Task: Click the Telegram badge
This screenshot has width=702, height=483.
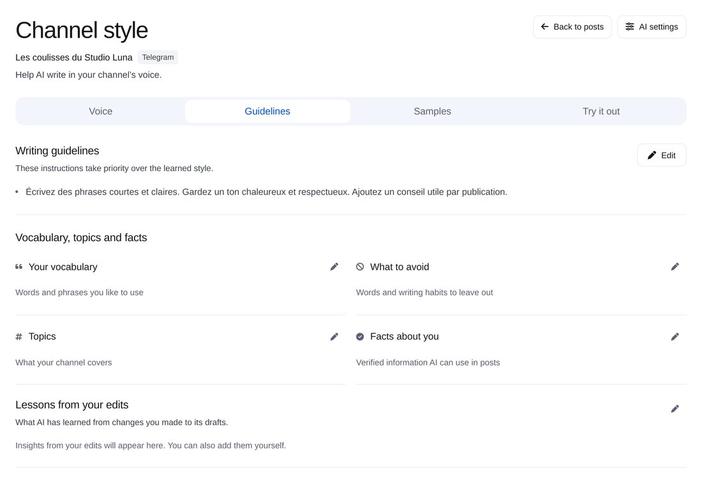Action: [158, 57]
